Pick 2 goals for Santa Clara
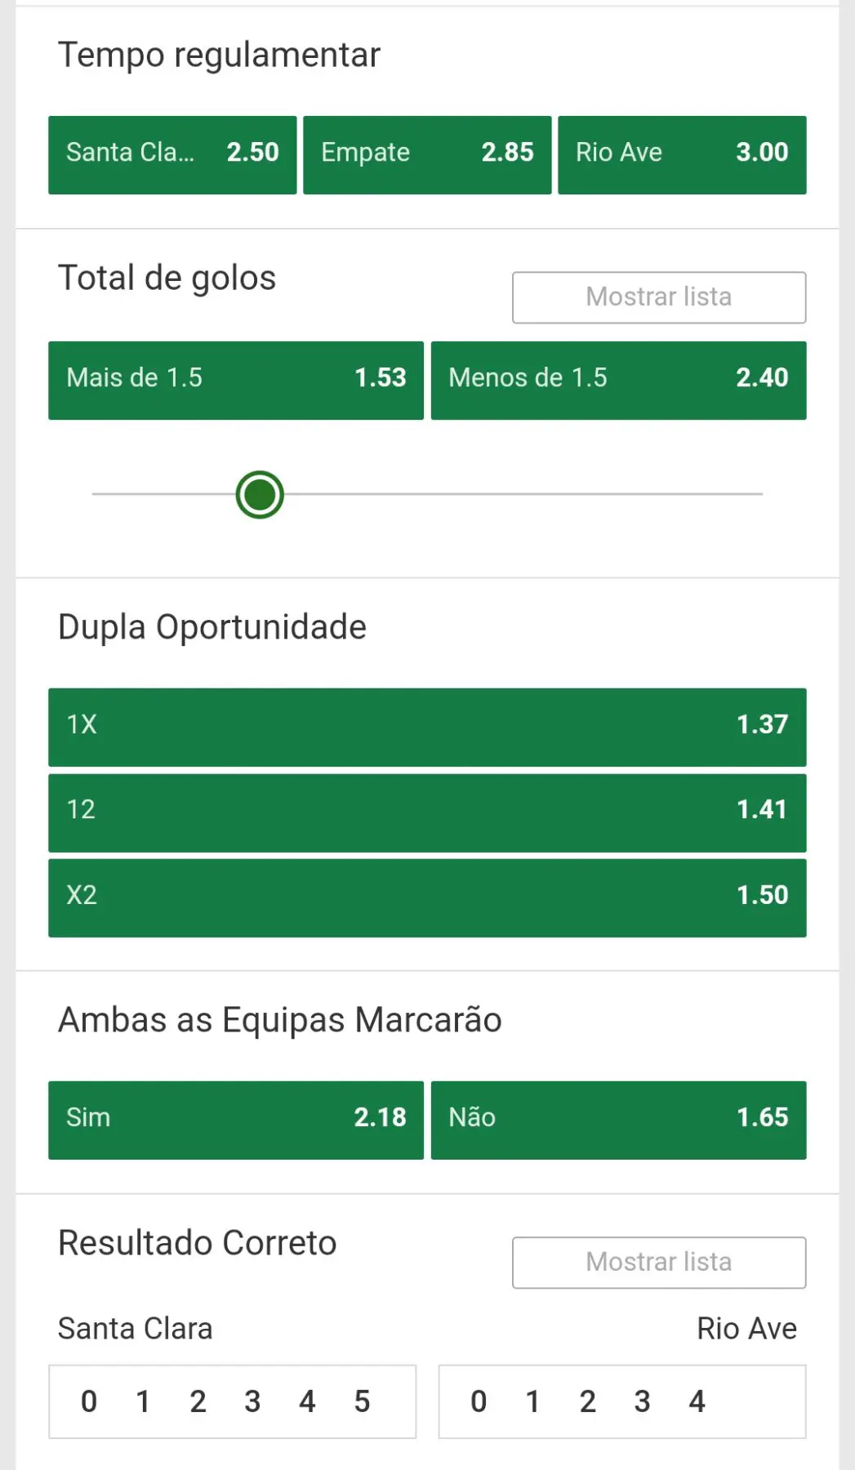The image size is (855, 1470). pyautogui.click(x=198, y=1401)
